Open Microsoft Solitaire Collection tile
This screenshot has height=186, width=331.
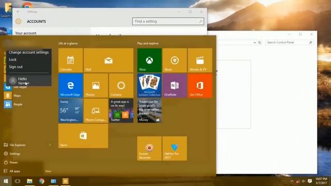coord(149,85)
